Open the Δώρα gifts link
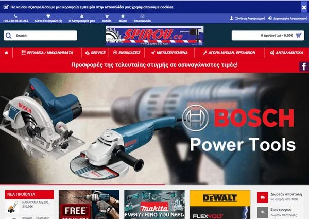The image size is (309, 219). coord(123,21)
